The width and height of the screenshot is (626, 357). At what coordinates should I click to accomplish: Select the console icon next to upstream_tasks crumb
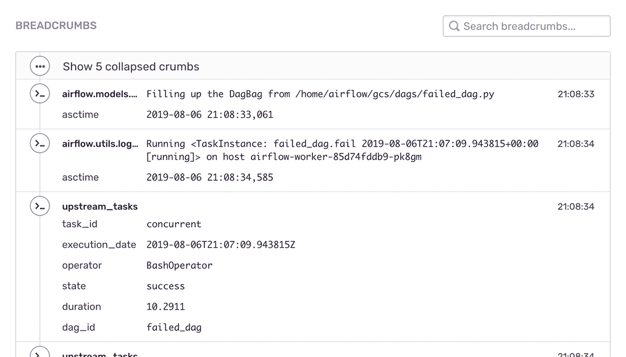click(40, 206)
